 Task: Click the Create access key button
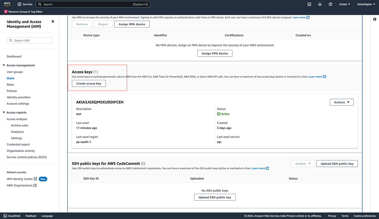pyautogui.click(x=88, y=83)
